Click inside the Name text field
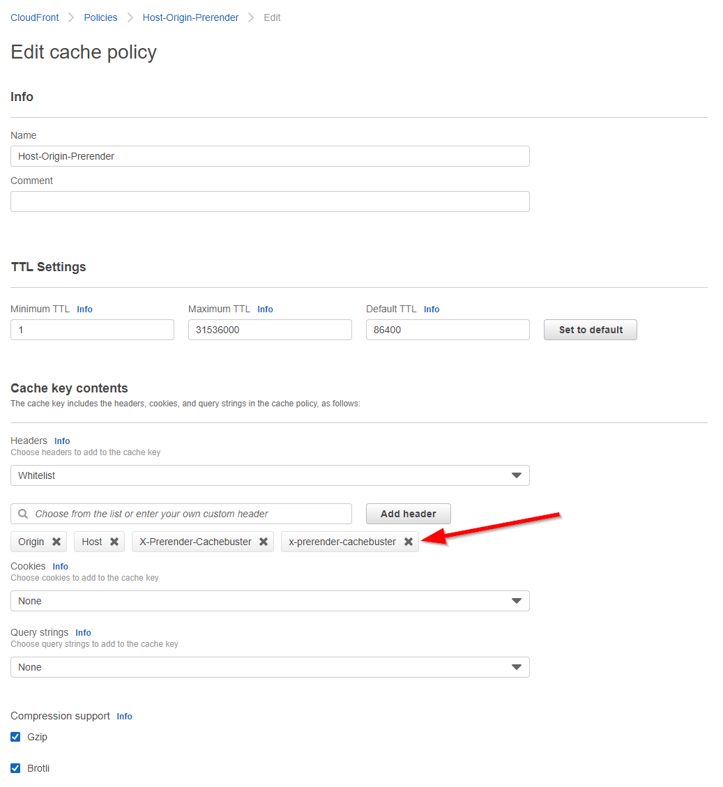Viewport: 723px width, 787px height. click(270, 155)
